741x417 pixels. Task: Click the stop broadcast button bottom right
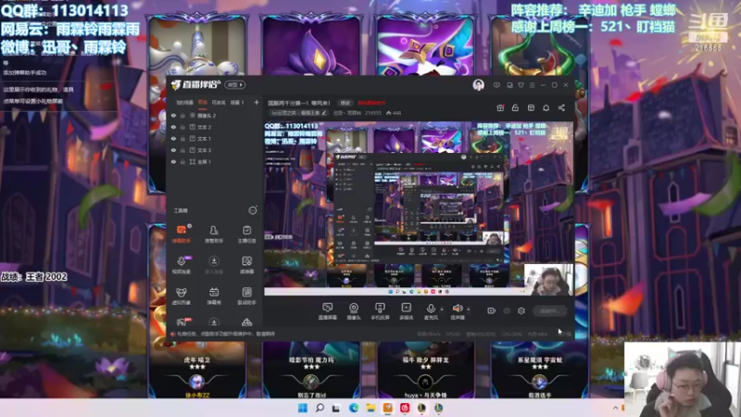[x=549, y=310]
